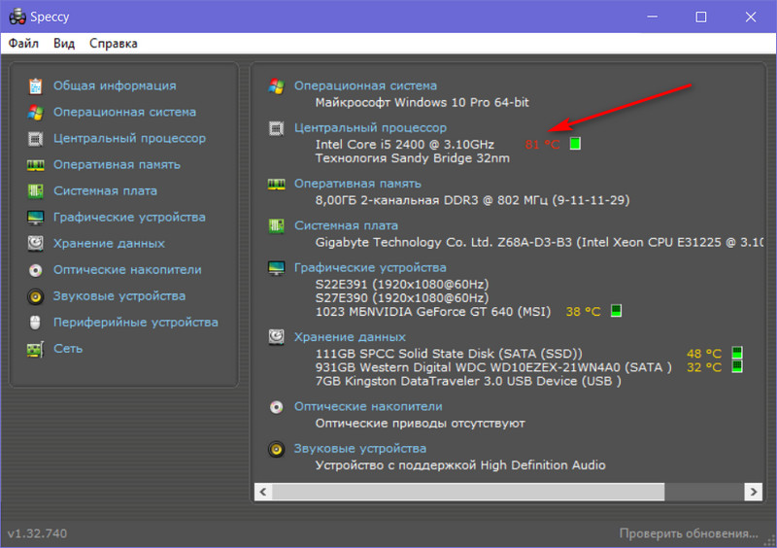This screenshot has height=548, width=777.
Task: Click the Оптические накопители heading link in summary
Action: [368, 407]
